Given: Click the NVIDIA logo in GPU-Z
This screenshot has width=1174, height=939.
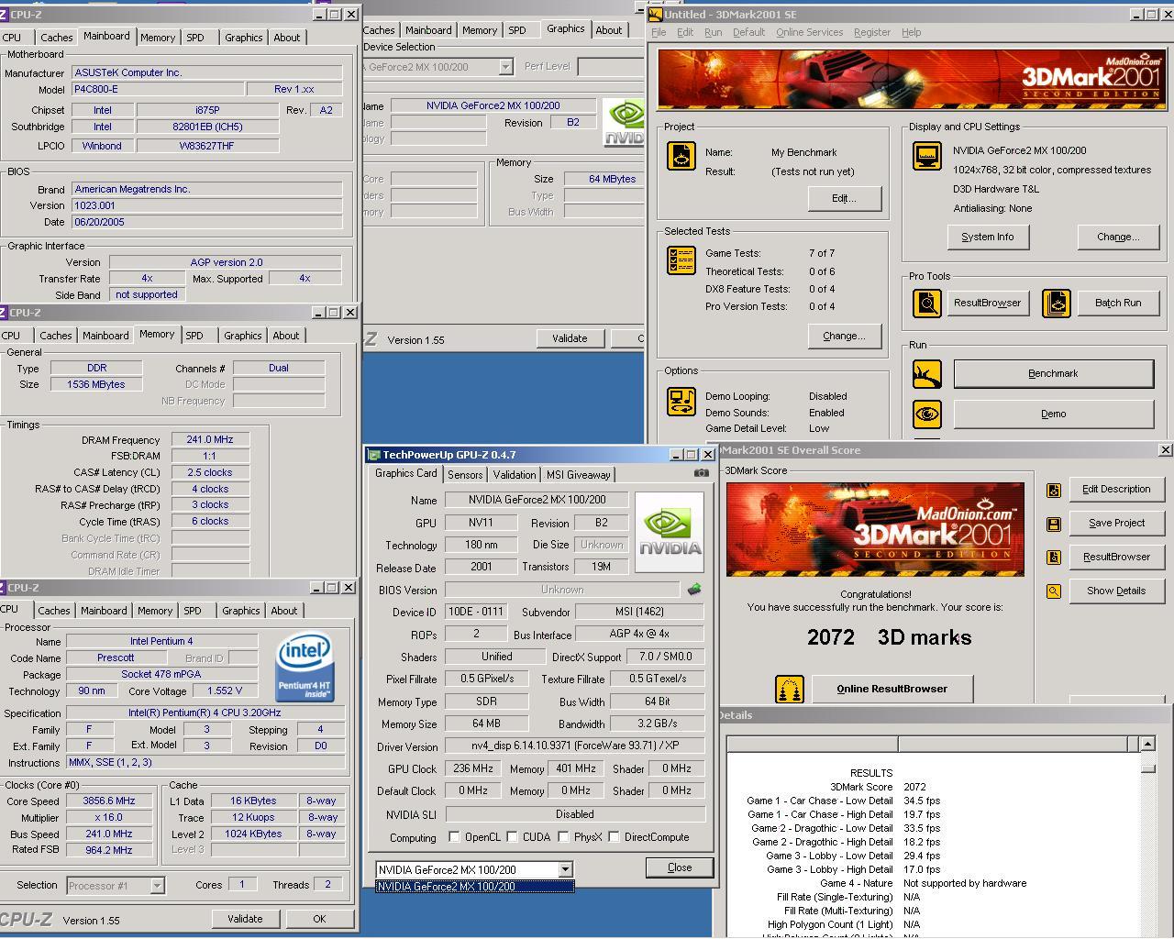Looking at the screenshot, I should [670, 532].
